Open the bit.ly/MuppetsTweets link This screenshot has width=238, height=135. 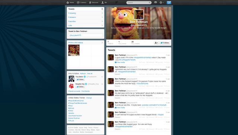pos(127,60)
